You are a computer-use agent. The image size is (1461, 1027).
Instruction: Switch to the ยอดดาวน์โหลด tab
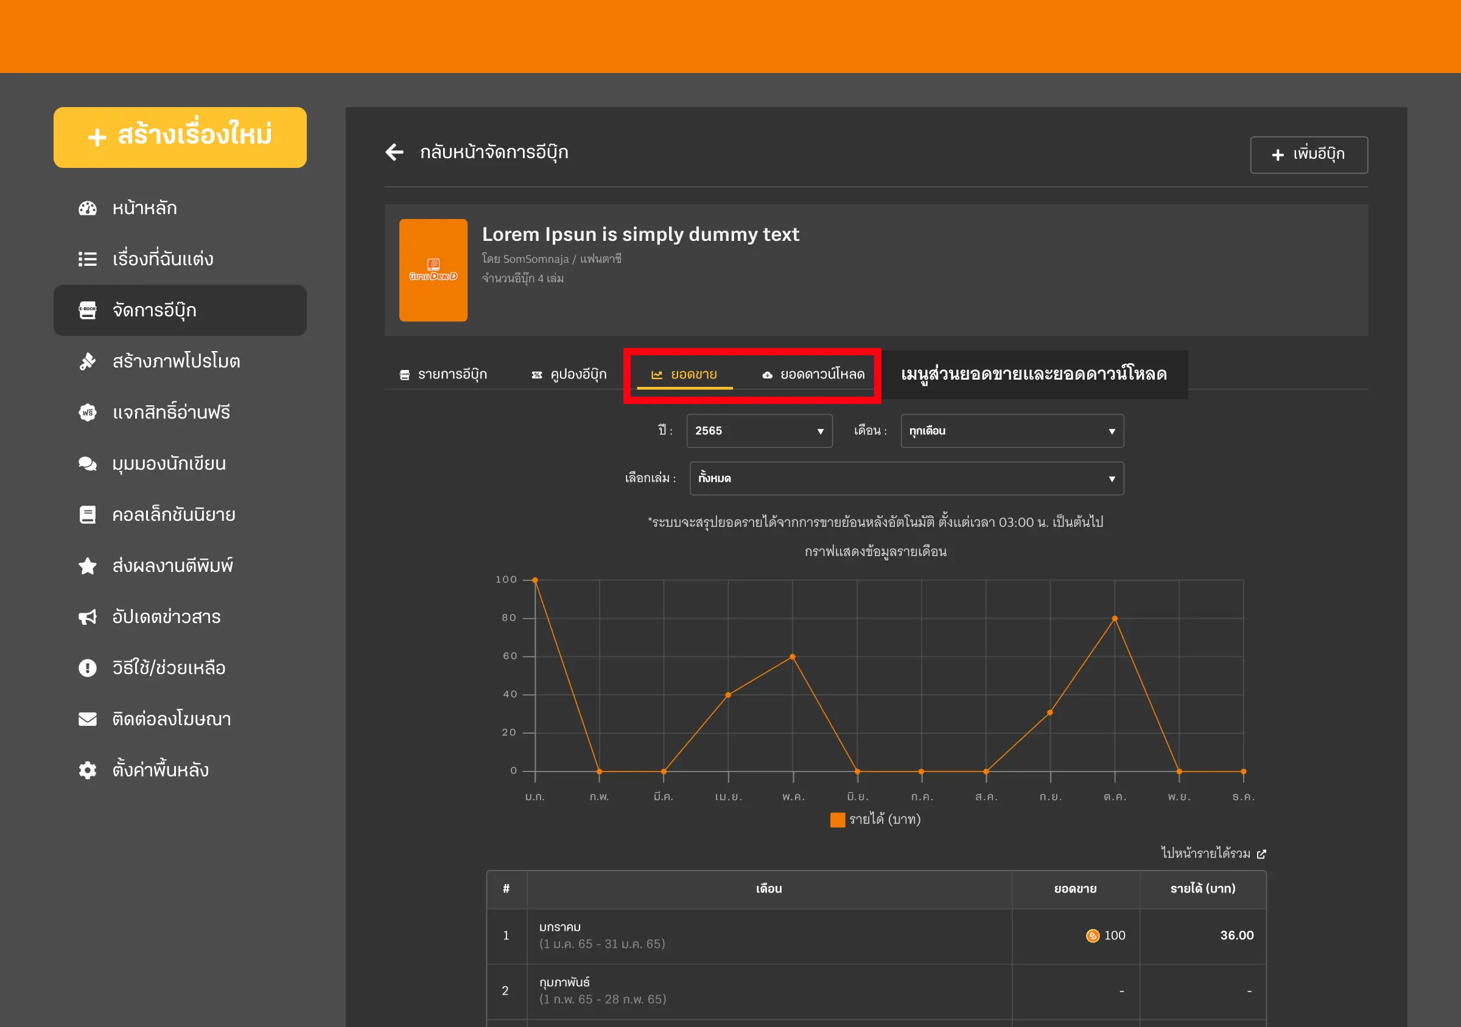click(813, 375)
